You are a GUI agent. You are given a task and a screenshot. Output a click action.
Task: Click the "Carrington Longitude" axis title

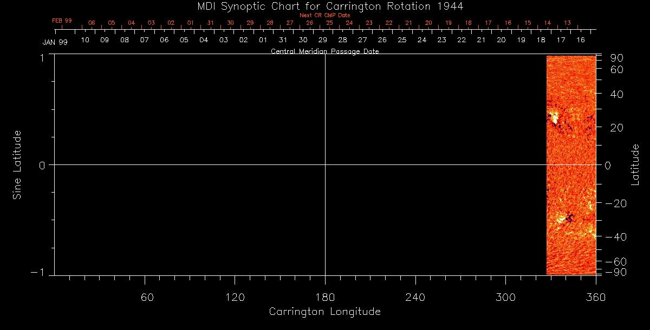(324, 312)
